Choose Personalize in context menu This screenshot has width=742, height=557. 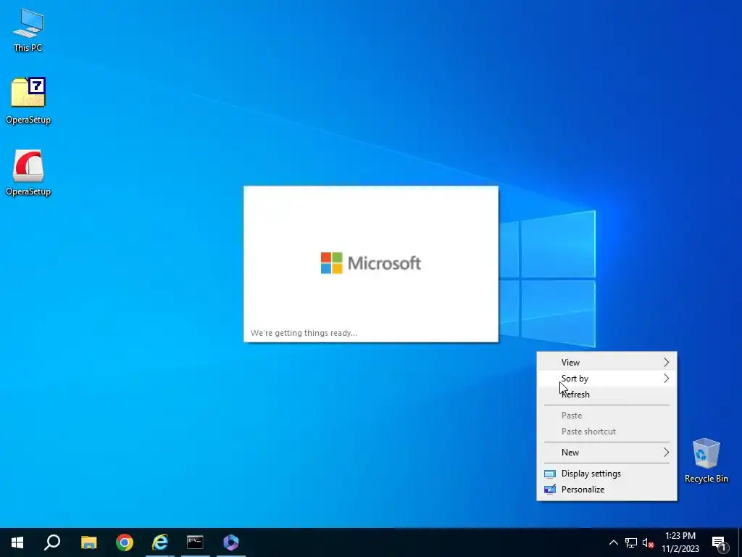[x=606, y=490]
